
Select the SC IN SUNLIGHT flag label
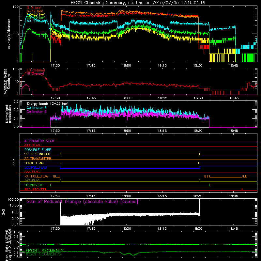38,154
